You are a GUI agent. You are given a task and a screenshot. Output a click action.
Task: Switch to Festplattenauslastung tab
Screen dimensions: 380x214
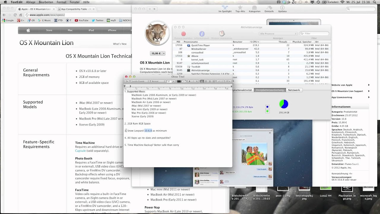click(270, 90)
